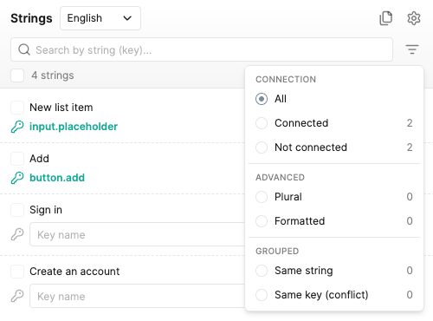The height and width of the screenshot is (321, 433).
Task: Click the Create an account text
Action: click(x=74, y=272)
